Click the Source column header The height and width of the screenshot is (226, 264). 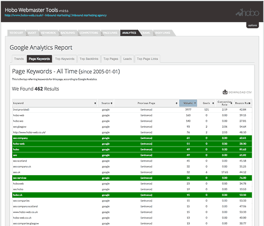106,103
